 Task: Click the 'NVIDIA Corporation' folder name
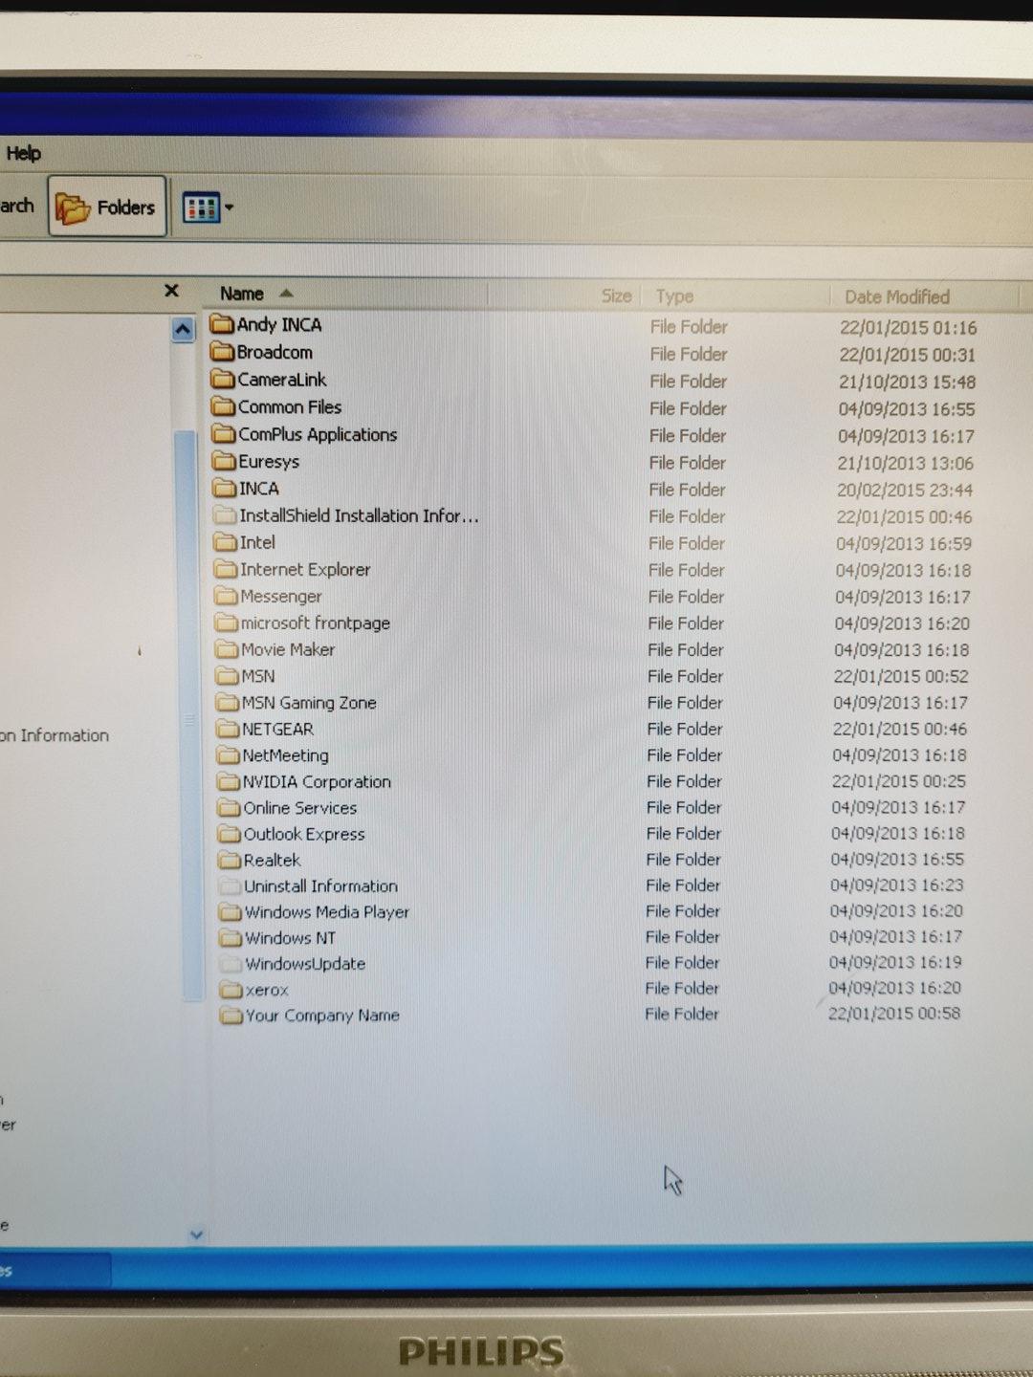coord(317,782)
